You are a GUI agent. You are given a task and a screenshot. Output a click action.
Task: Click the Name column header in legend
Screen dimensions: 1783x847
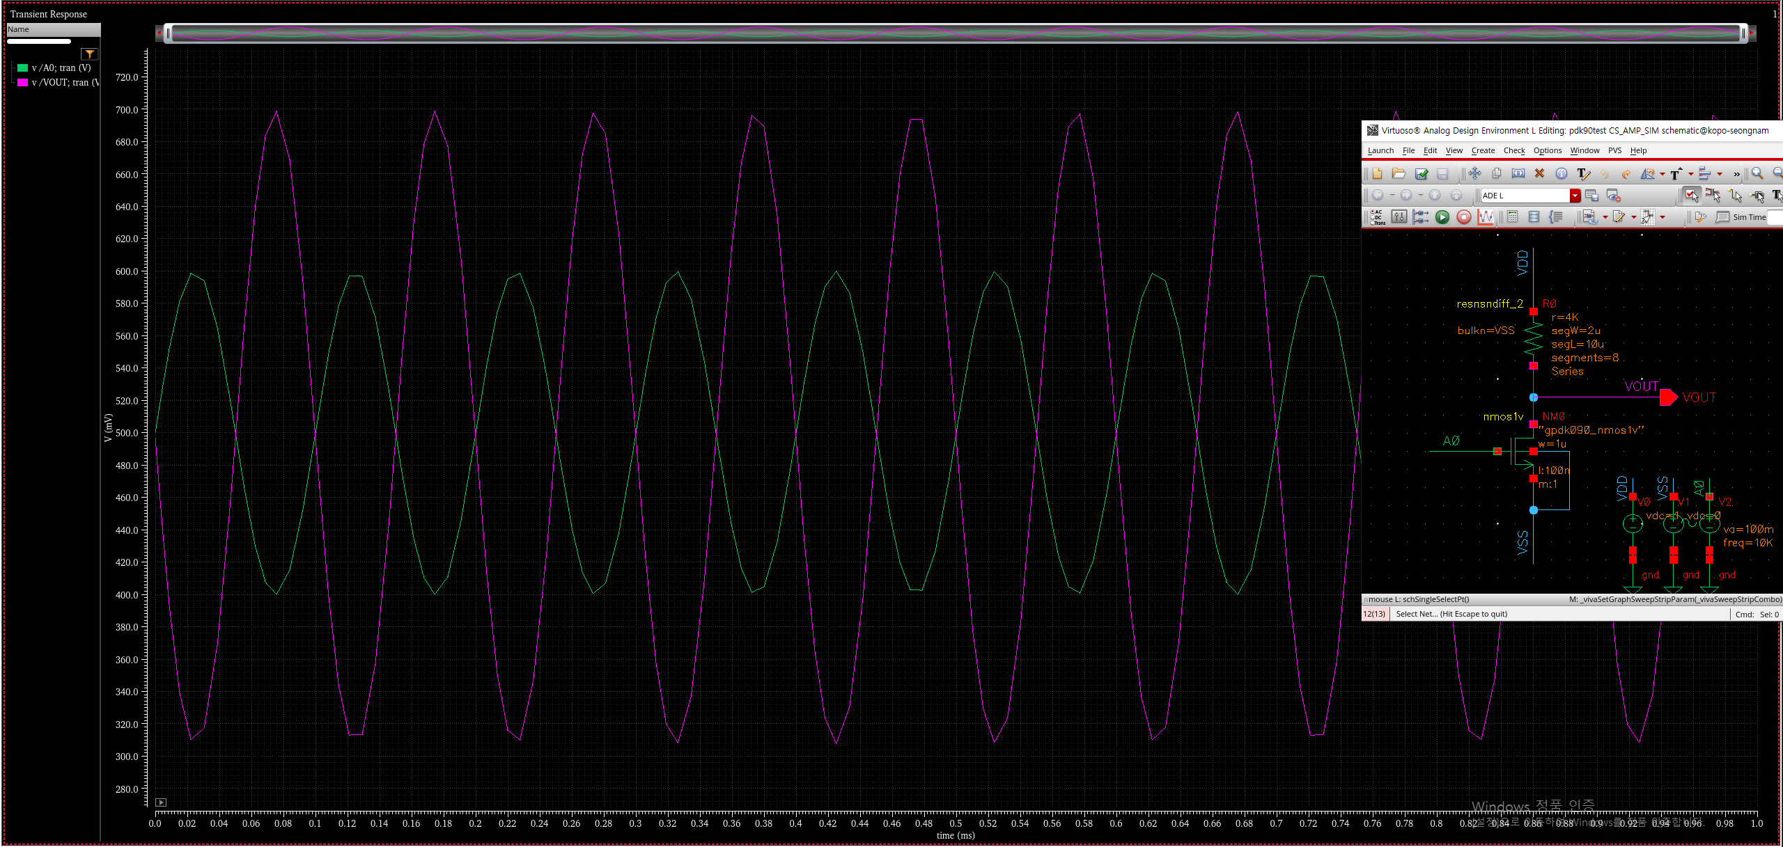54,29
